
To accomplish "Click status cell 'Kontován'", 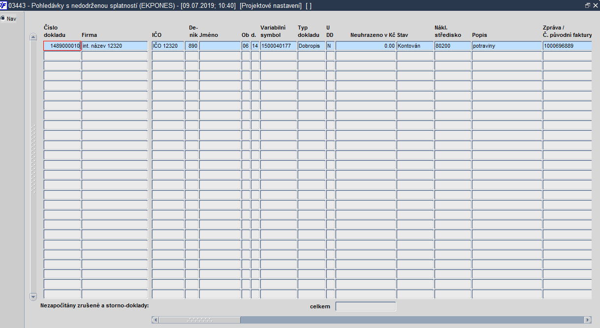I will click(415, 46).
